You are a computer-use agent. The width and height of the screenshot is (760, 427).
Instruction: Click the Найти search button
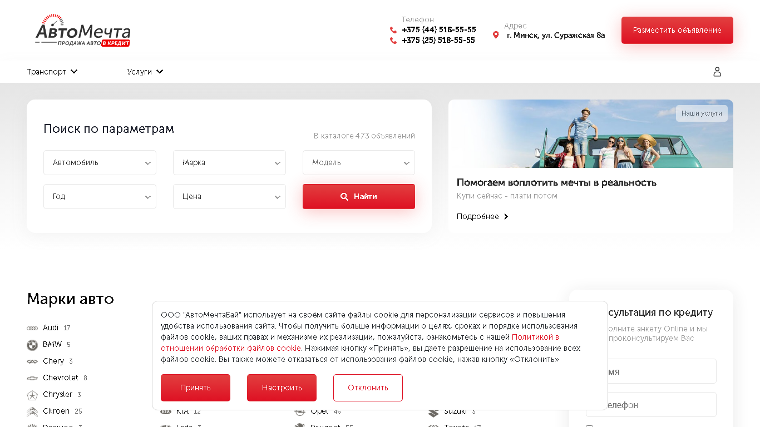(359, 197)
